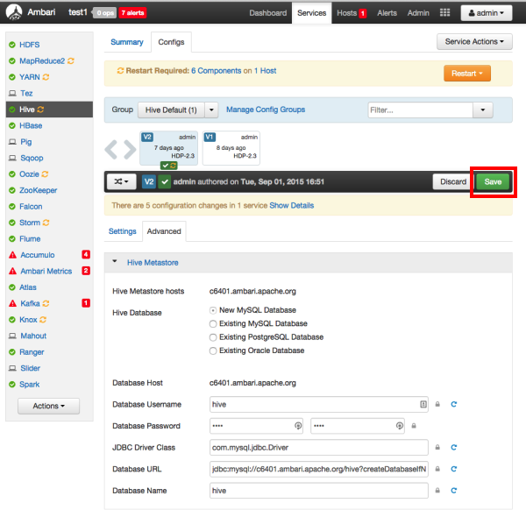Click into the Filter input field
526x517 pixels.
tap(420, 110)
